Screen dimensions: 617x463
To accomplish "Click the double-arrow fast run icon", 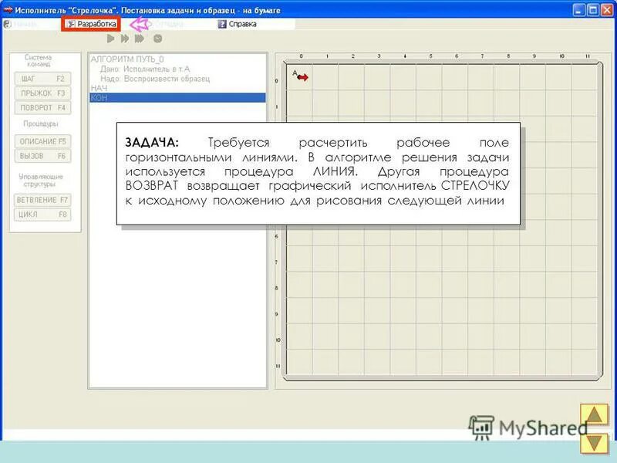I will [x=125, y=39].
